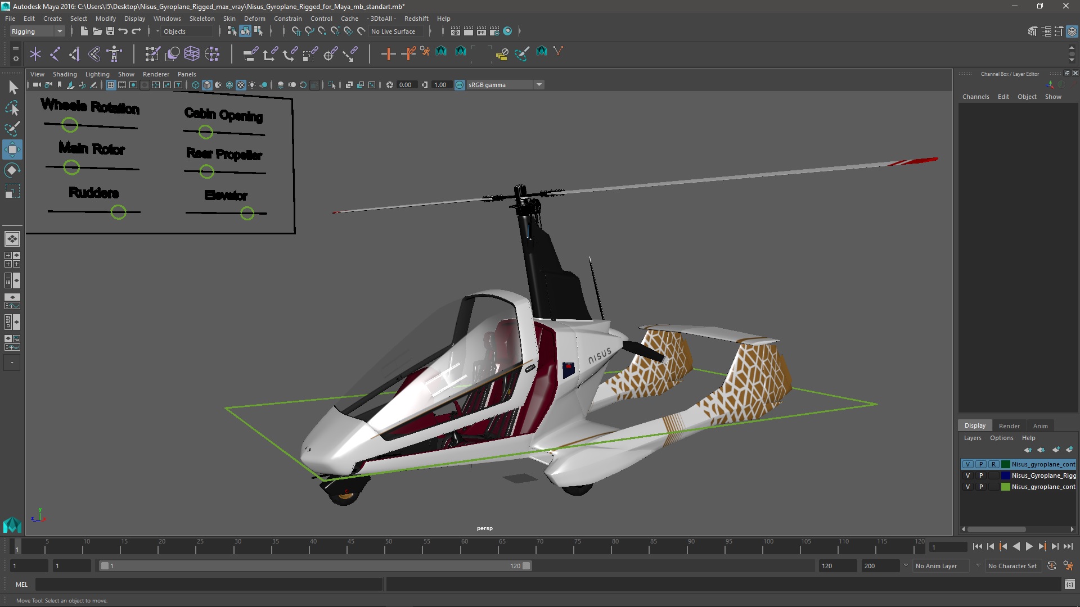Select the Move tool in toolbox

point(12,150)
